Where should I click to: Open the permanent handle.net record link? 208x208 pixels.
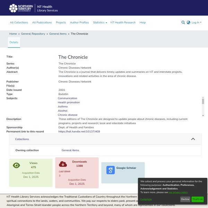pyautogui.click(x=79, y=132)
